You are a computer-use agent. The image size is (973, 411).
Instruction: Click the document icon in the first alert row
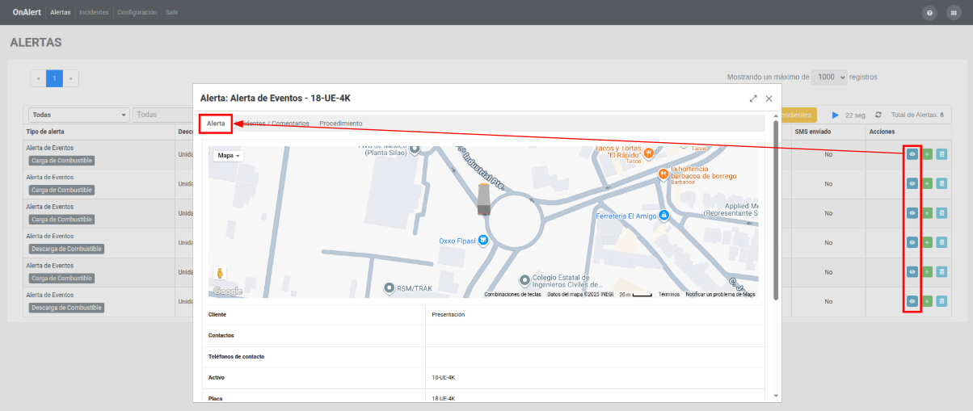[x=941, y=153]
